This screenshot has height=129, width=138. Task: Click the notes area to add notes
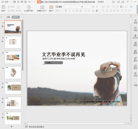tap(36, 127)
